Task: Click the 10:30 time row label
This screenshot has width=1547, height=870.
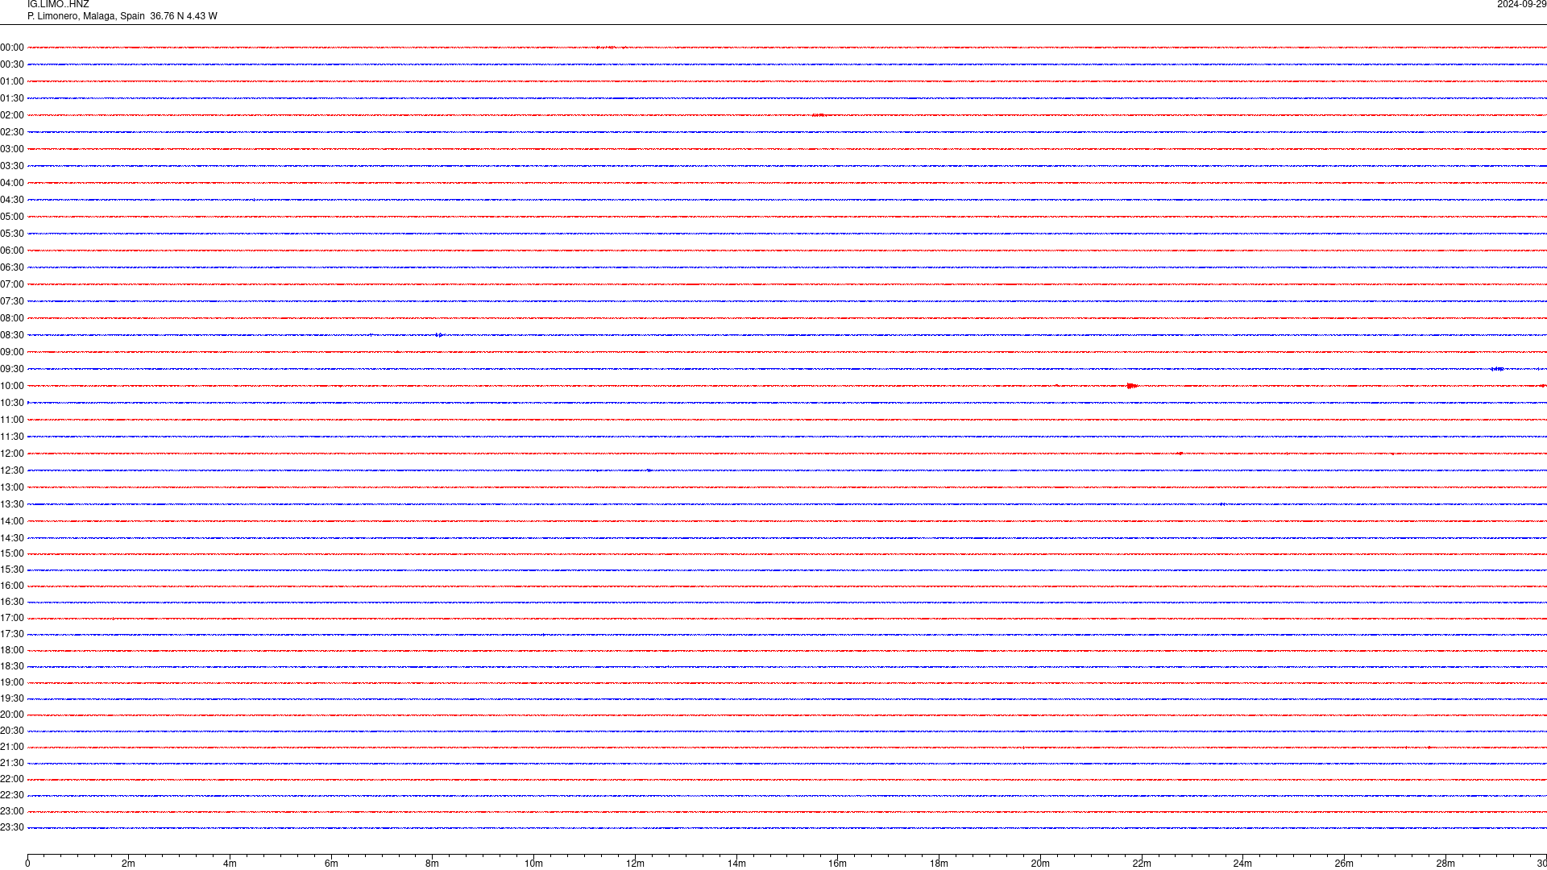Action: 12,403
